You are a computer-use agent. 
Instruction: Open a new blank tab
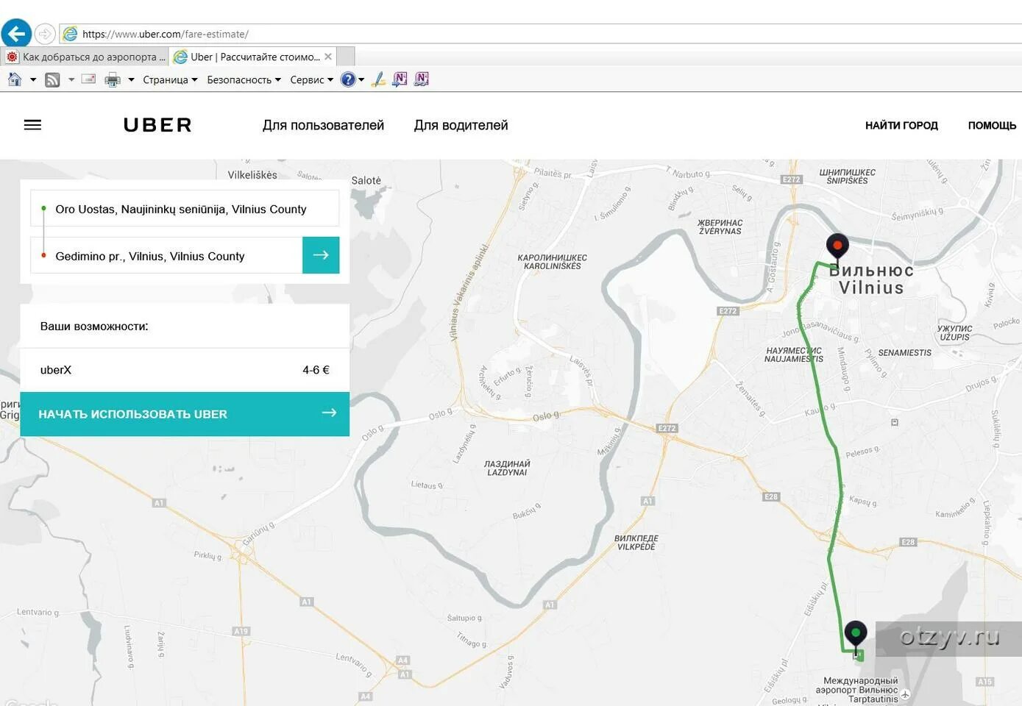pos(346,57)
